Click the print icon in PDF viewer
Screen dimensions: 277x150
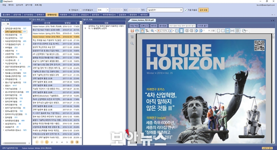137,31
